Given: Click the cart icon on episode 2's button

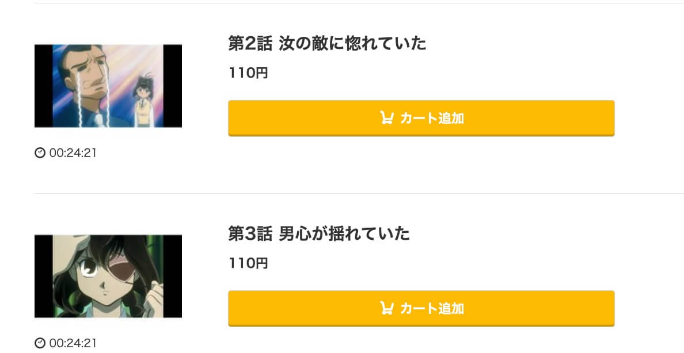Looking at the screenshot, I should [x=386, y=118].
